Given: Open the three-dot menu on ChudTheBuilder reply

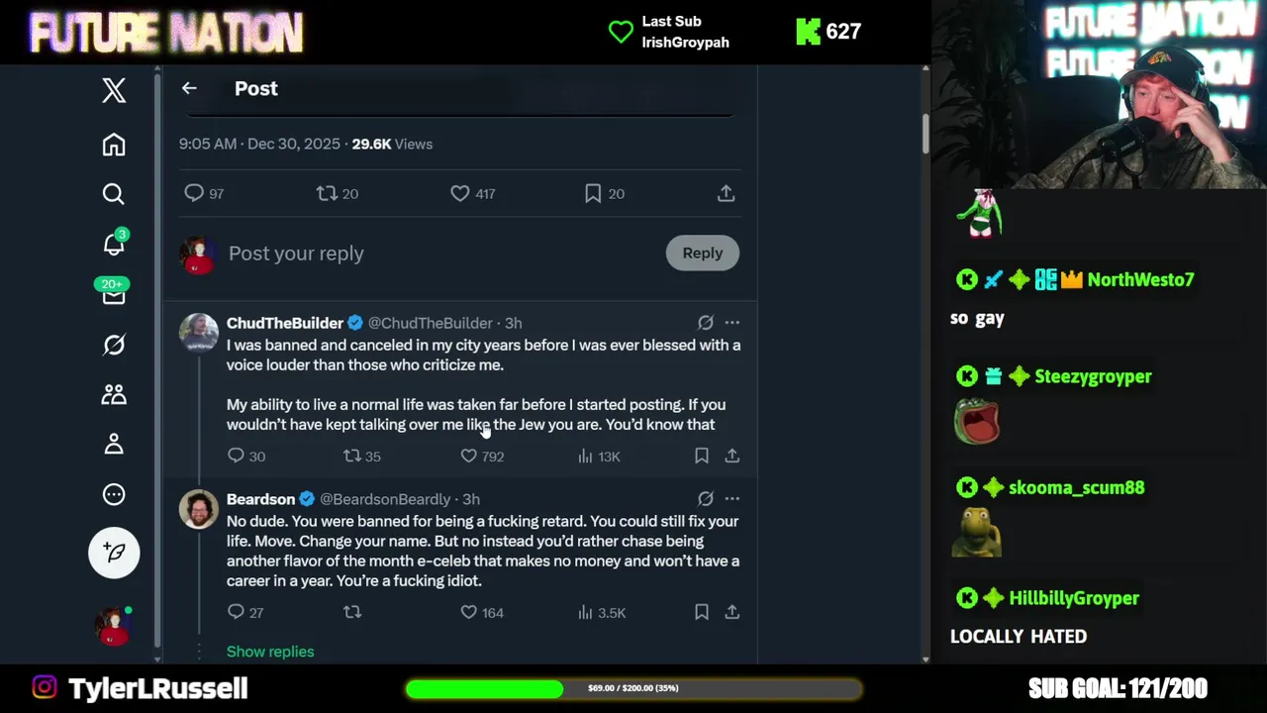Looking at the screenshot, I should (x=731, y=323).
